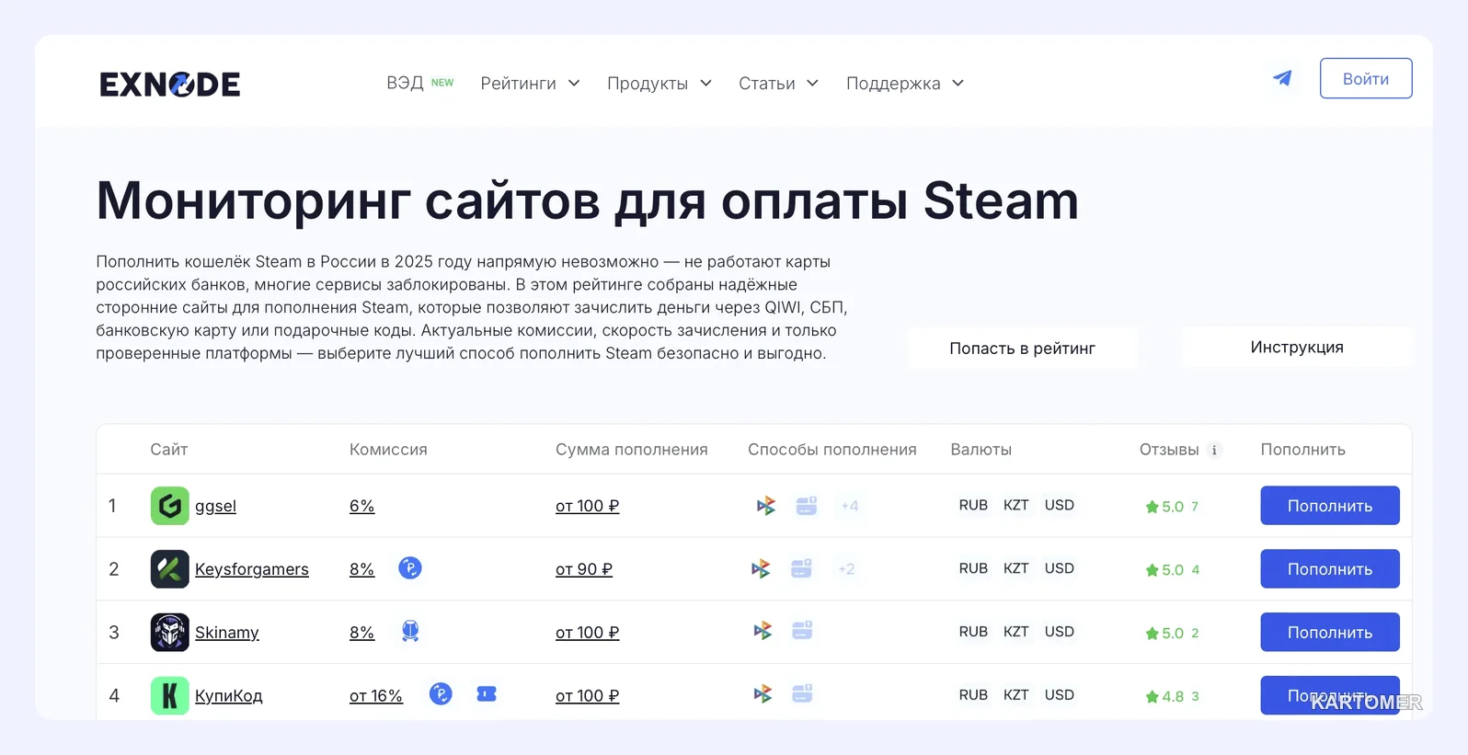Click the Сумма пополнения column header

632,450
